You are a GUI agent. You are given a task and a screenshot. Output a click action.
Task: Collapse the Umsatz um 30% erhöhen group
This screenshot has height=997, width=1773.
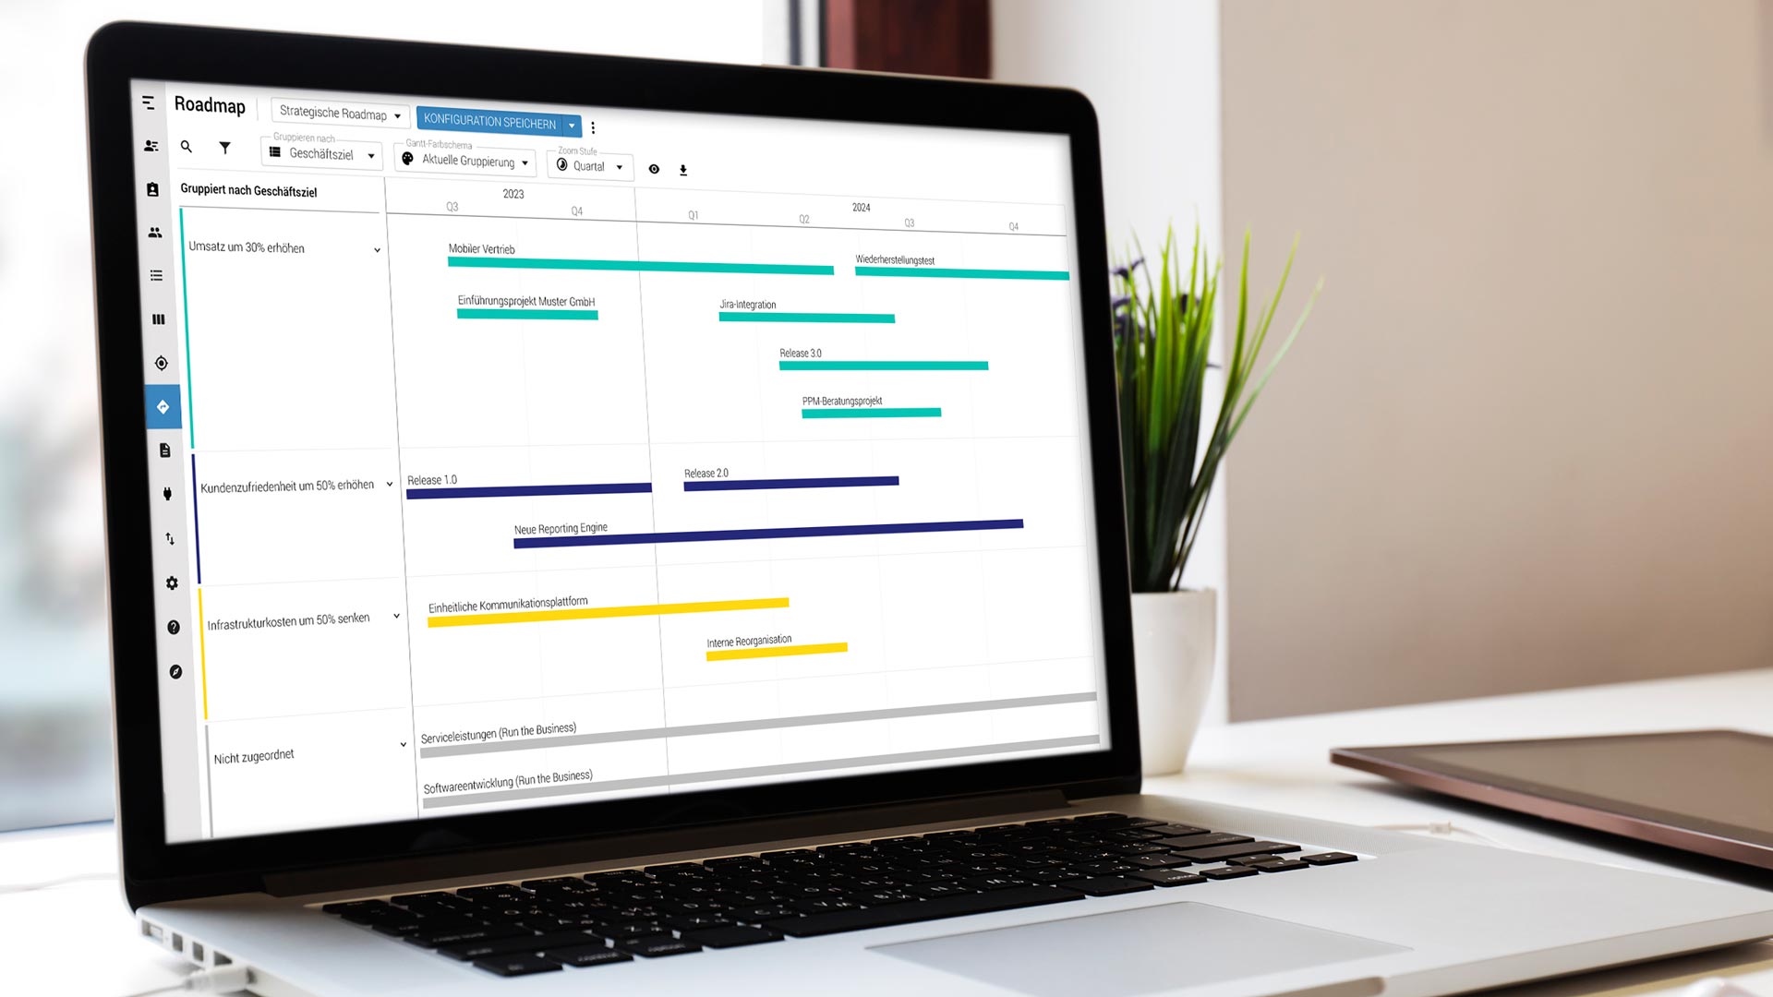(378, 247)
